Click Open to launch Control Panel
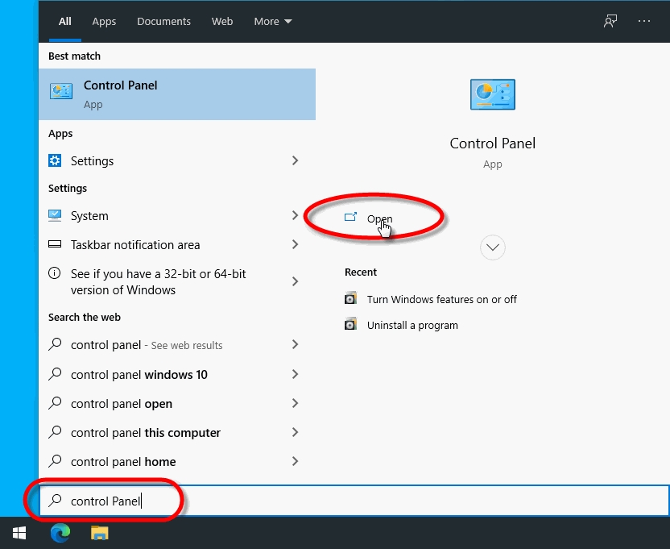This screenshot has height=549, width=670. click(x=378, y=218)
